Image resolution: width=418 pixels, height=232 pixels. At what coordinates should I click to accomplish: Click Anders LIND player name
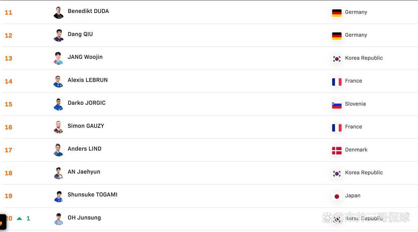click(84, 149)
